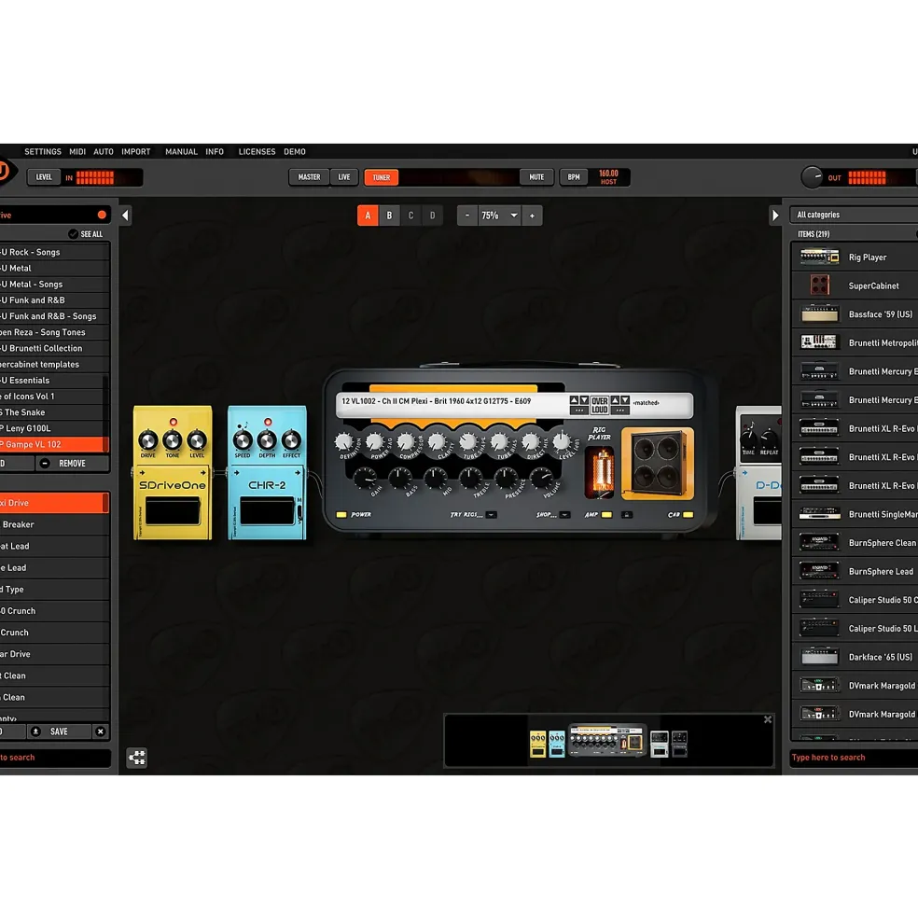Adjust the output level knob near OUT
The width and height of the screenshot is (918, 919).
[812, 177]
